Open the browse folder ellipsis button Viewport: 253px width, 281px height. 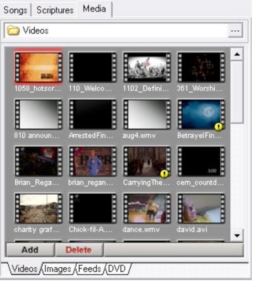(235, 31)
